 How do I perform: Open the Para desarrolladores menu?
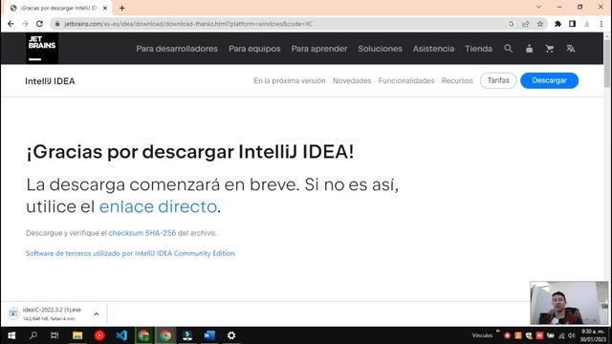point(177,49)
